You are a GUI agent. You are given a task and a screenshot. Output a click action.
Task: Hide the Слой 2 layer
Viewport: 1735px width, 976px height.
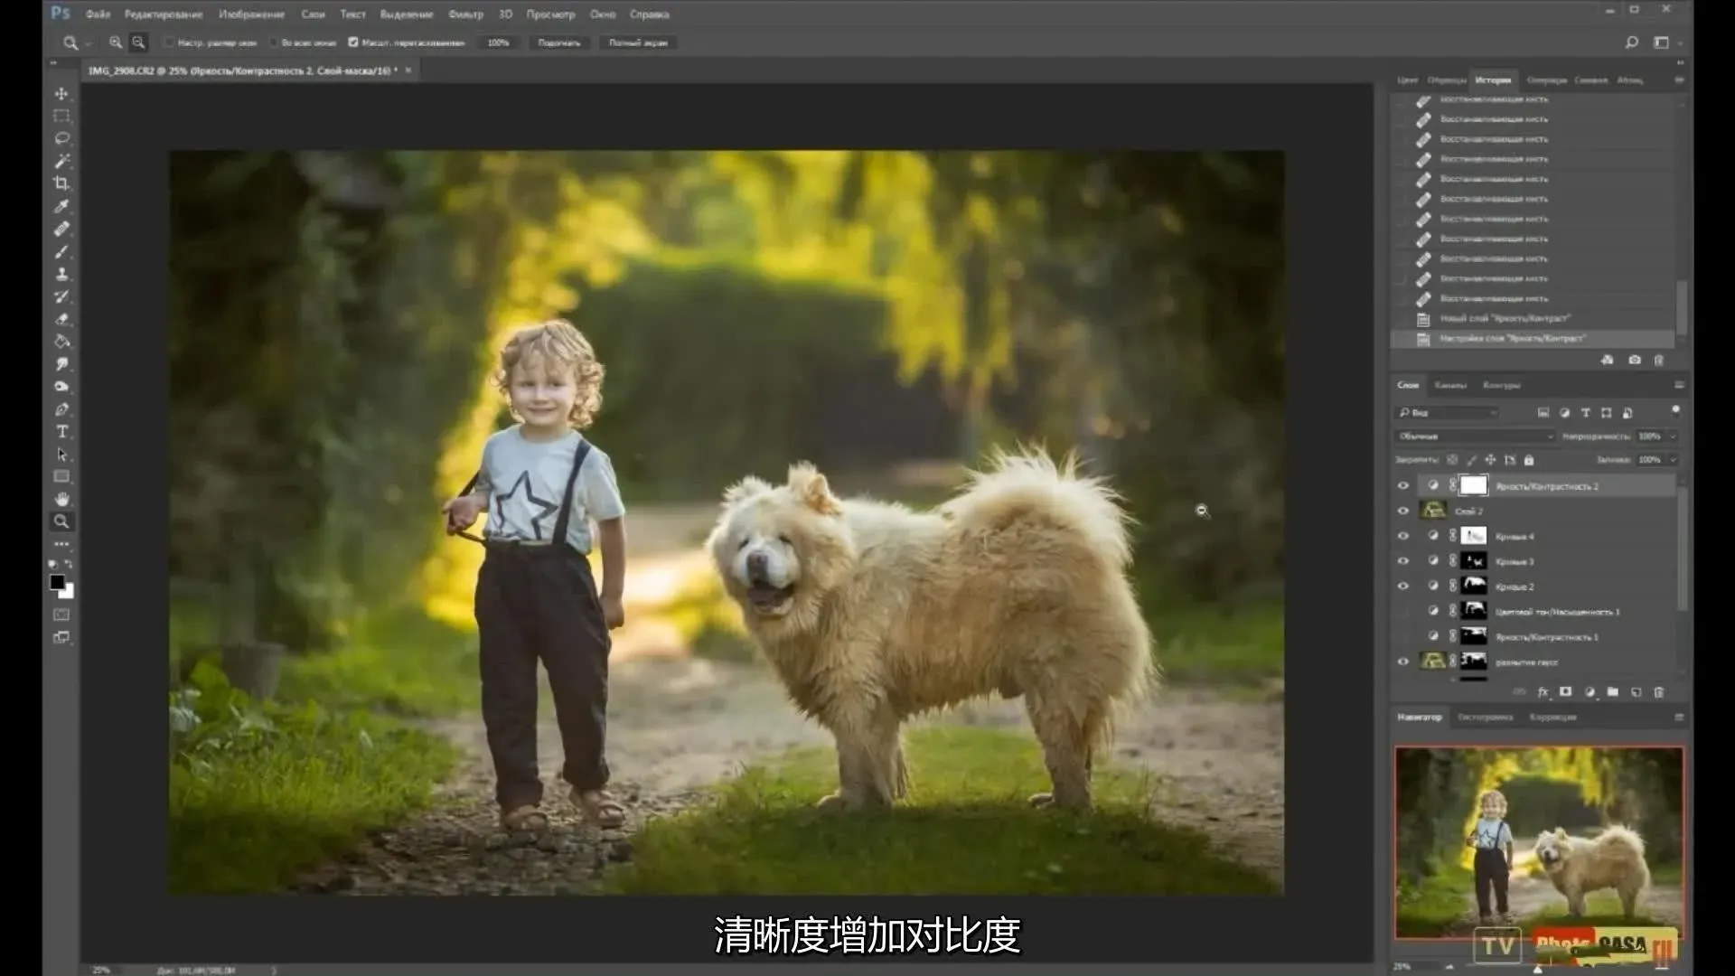[1402, 511]
